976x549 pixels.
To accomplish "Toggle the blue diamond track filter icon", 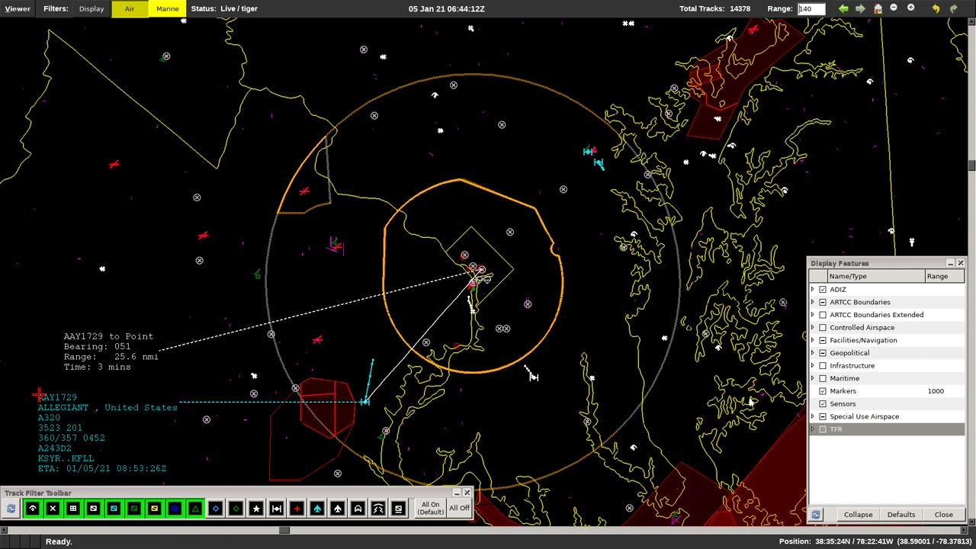I will 216,509.
